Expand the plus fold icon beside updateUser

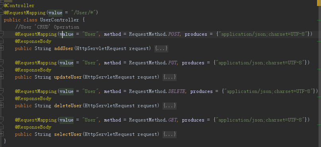click(x=2, y=77)
